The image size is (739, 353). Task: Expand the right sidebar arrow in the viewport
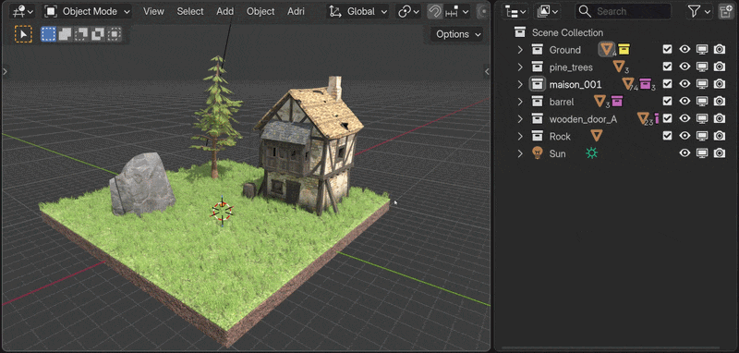(488, 71)
